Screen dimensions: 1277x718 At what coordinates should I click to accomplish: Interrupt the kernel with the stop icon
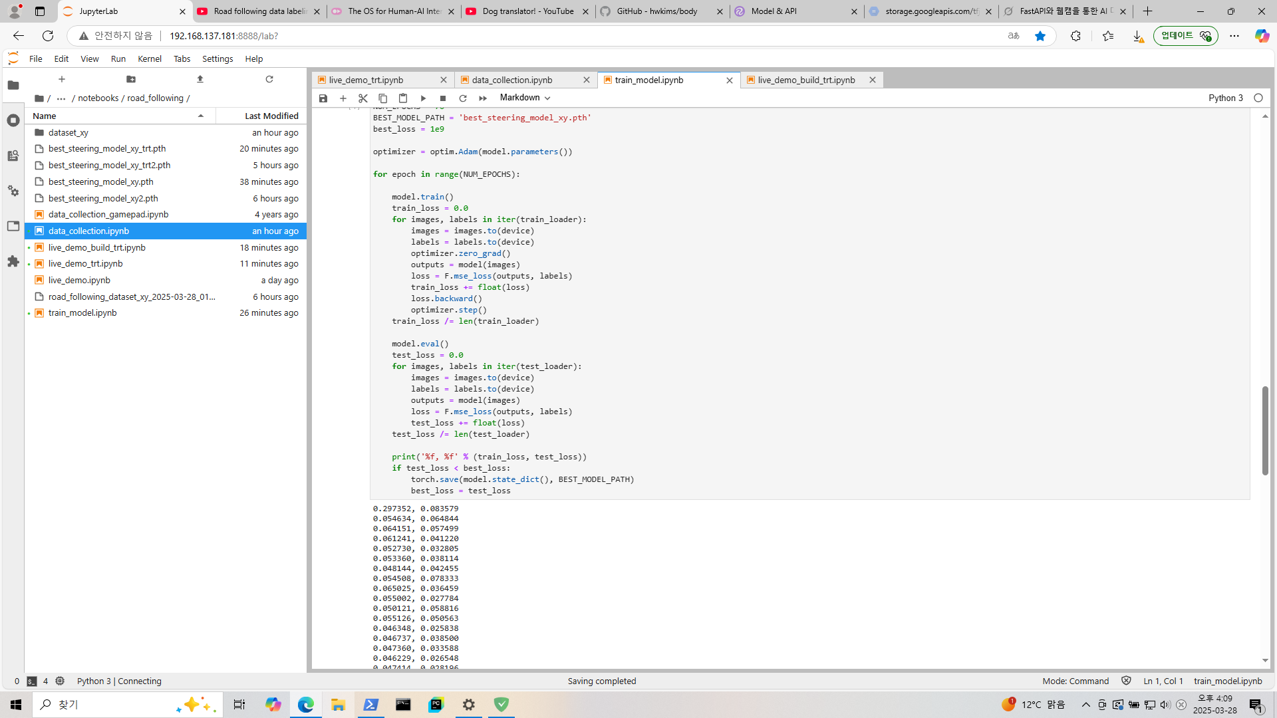coord(443,98)
